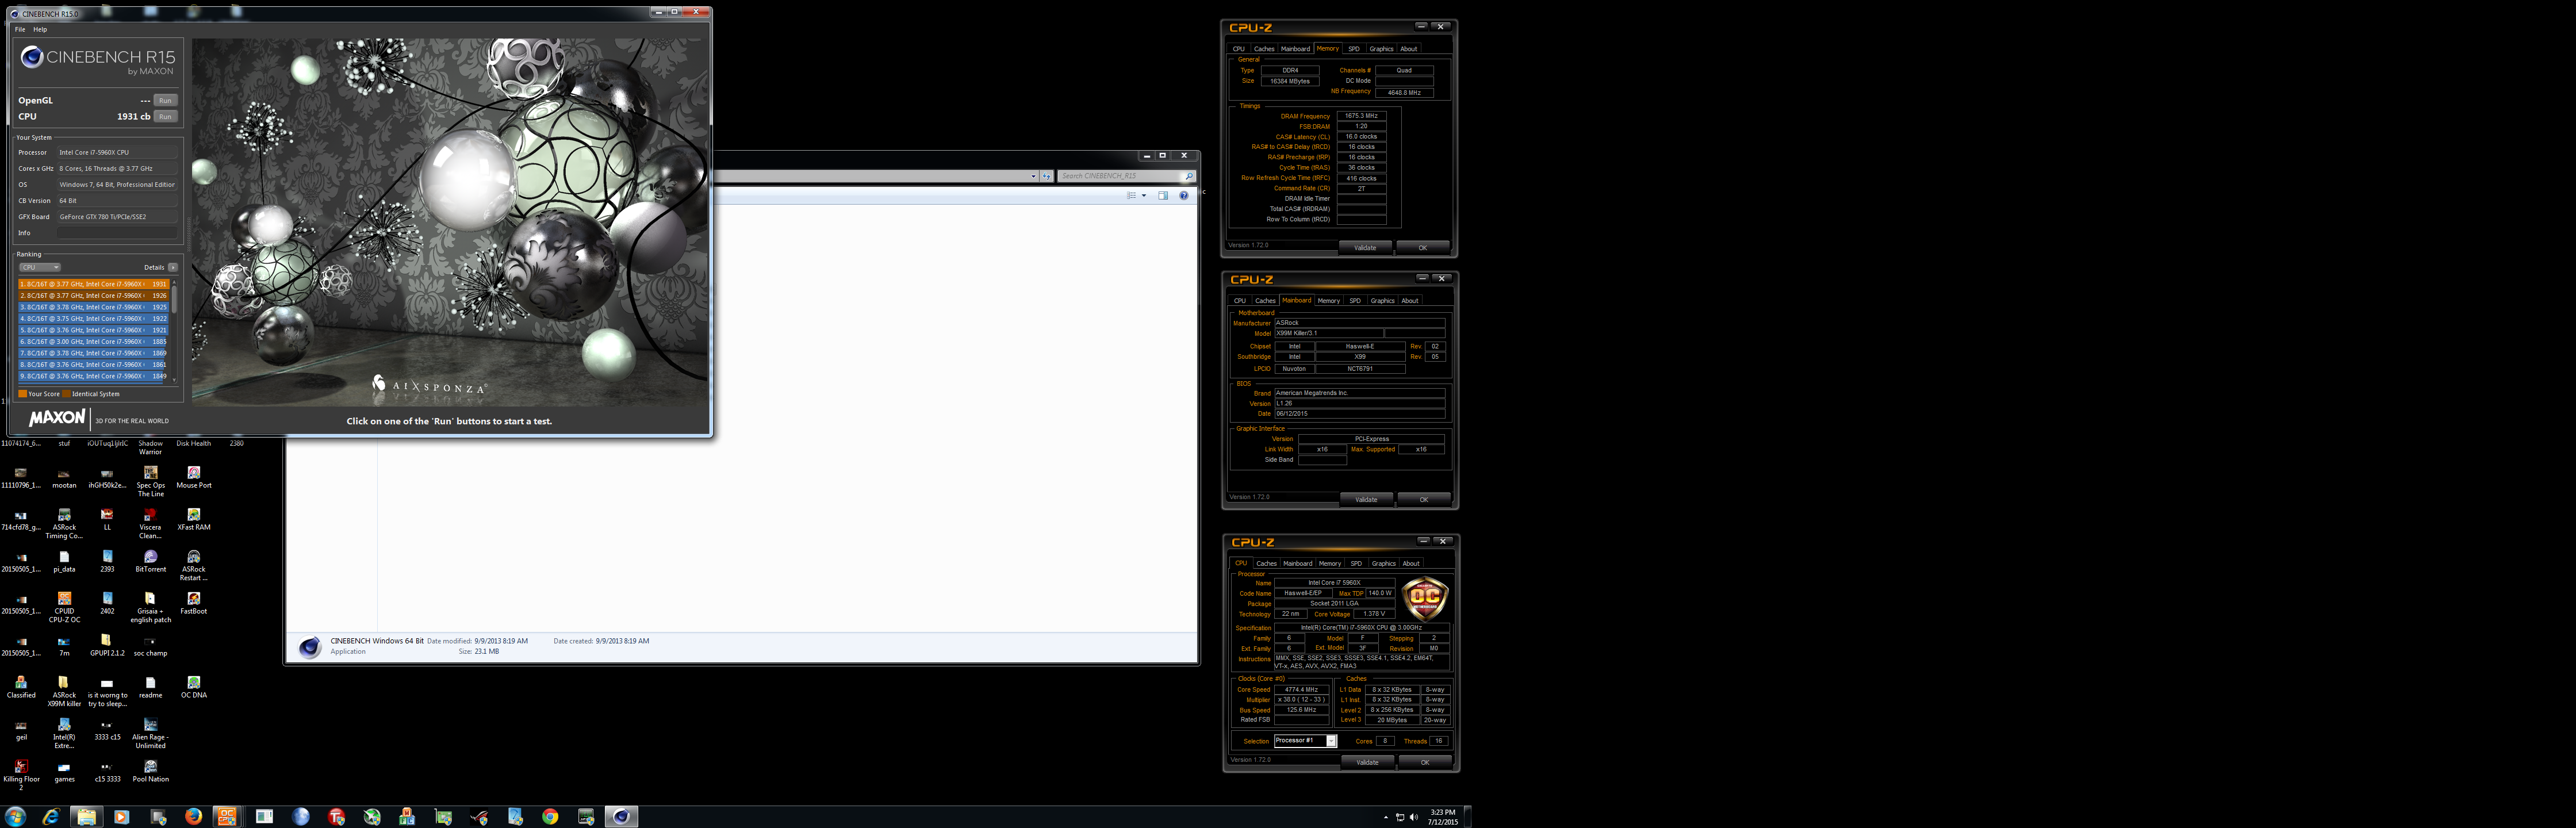Open the Mouse Port desktop icon

(x=194, y=477)
